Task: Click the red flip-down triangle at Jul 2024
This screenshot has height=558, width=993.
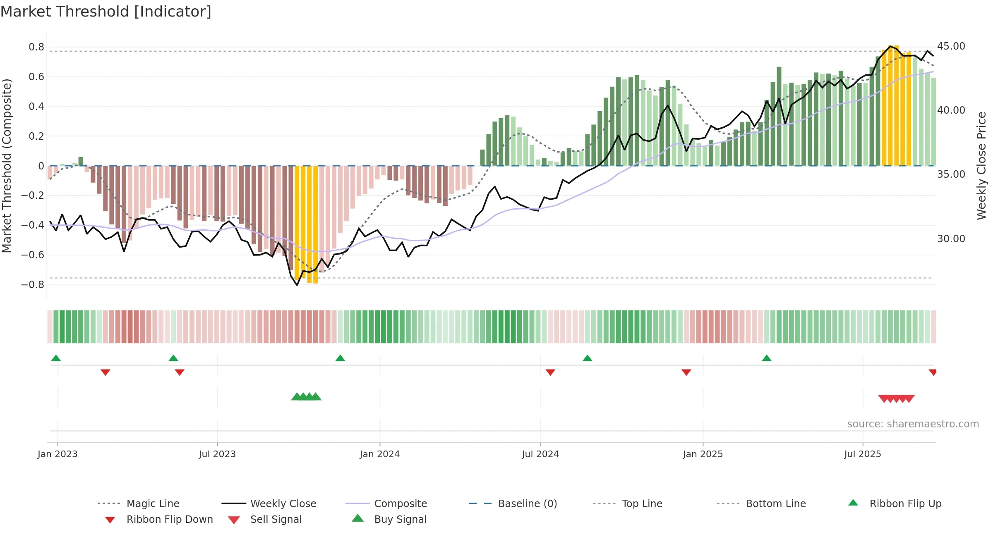Action: coord(550,372)
